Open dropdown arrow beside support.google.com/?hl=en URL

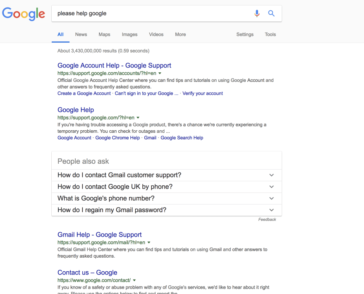click(x=138, y=118)
